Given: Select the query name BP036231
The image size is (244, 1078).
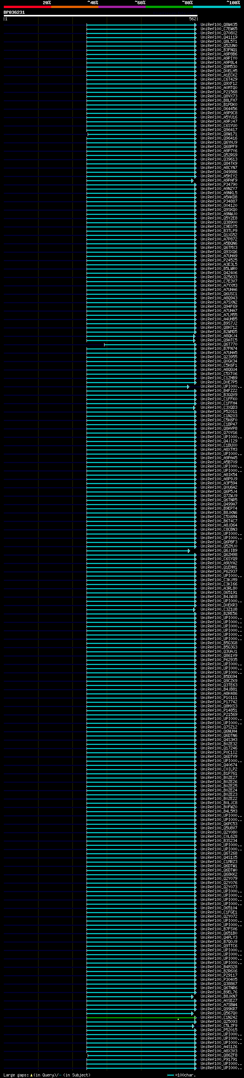Looking at the screenshot, I should tap(14, 13).
